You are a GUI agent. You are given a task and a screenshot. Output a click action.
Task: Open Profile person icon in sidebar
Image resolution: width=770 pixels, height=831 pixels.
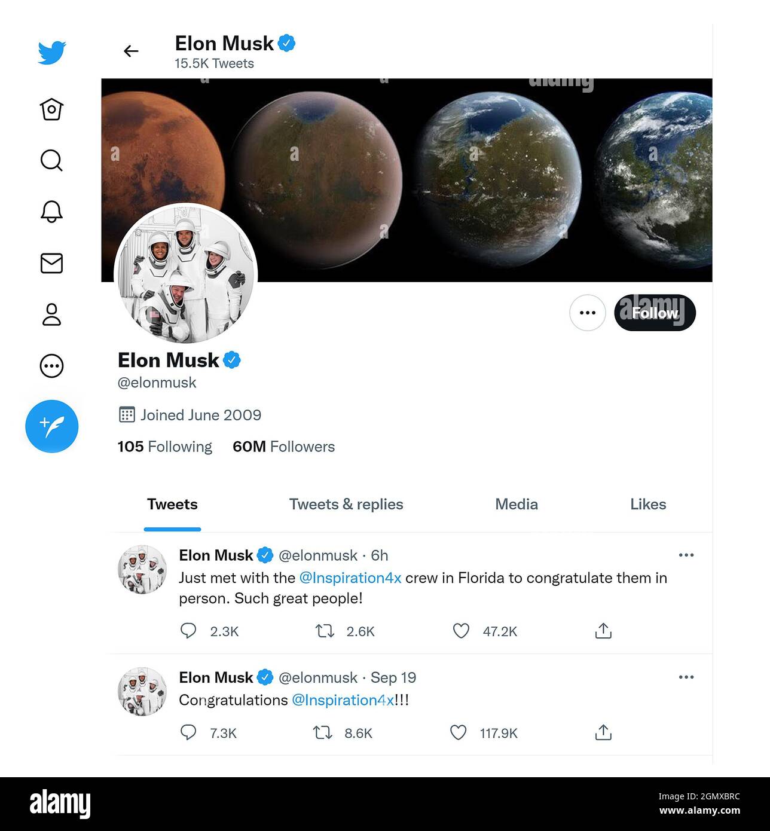pos(51,314)
